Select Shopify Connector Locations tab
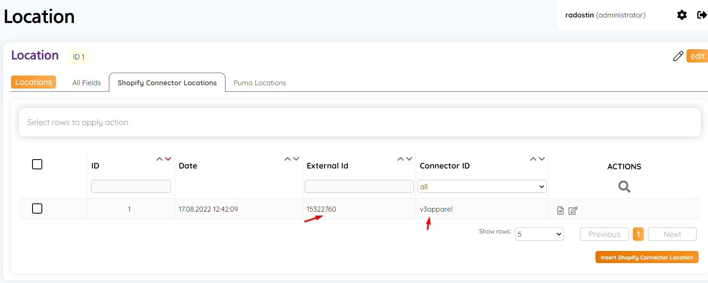The height and width of the screenshot is (283, 708). pyautogui.click(x=167, y=82)
